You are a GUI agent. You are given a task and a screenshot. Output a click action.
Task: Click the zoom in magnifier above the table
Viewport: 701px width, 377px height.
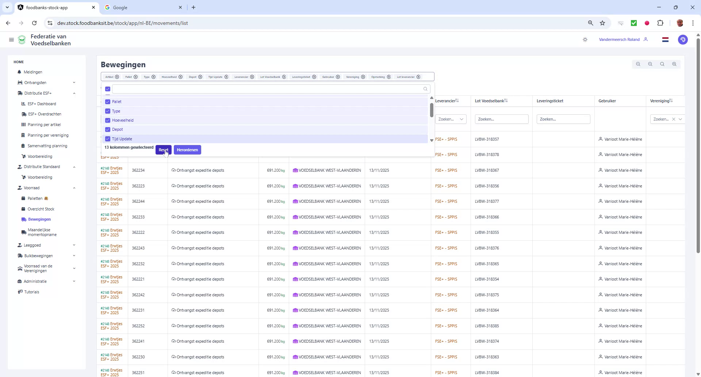[x=674, y=64]
